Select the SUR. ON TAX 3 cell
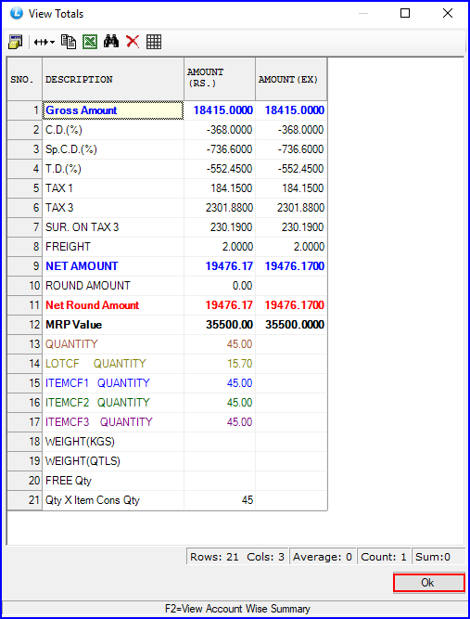 coord(113,227)
